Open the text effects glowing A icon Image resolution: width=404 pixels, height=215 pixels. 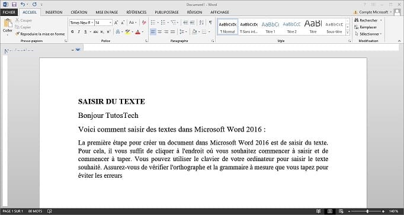pyautogui.click(x=118, y=32)
